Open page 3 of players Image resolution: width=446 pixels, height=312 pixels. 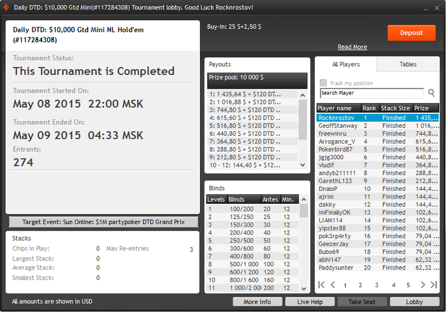(x=377, y=285)
